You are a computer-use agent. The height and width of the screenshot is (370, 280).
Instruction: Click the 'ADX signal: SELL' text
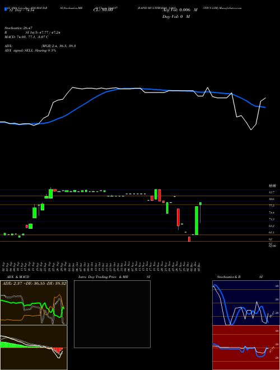point(19,50)
